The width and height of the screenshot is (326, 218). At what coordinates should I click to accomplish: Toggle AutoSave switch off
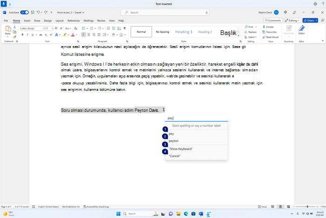click(x=25, y=13)
